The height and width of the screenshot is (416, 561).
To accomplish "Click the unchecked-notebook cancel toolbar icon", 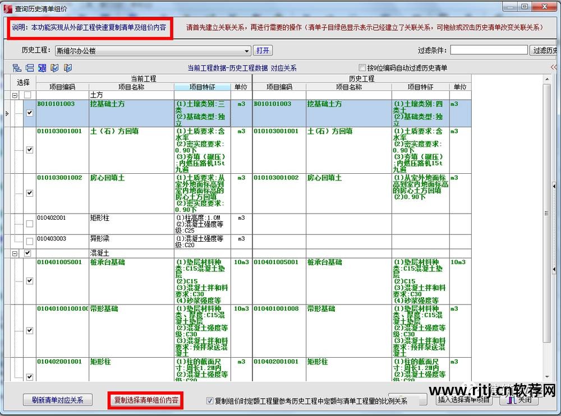I will coord(68,67).
